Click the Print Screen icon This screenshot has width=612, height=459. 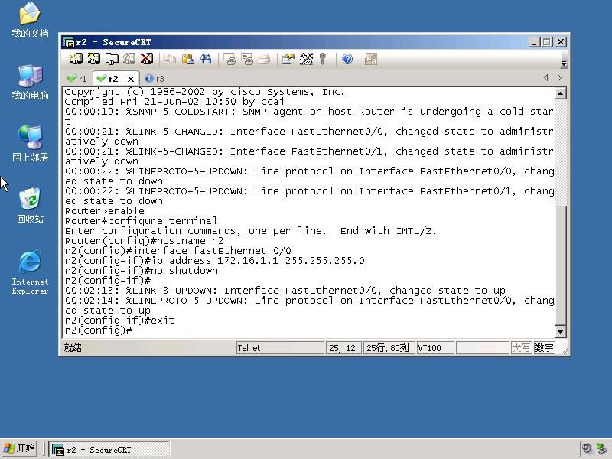tap(229, 60)
